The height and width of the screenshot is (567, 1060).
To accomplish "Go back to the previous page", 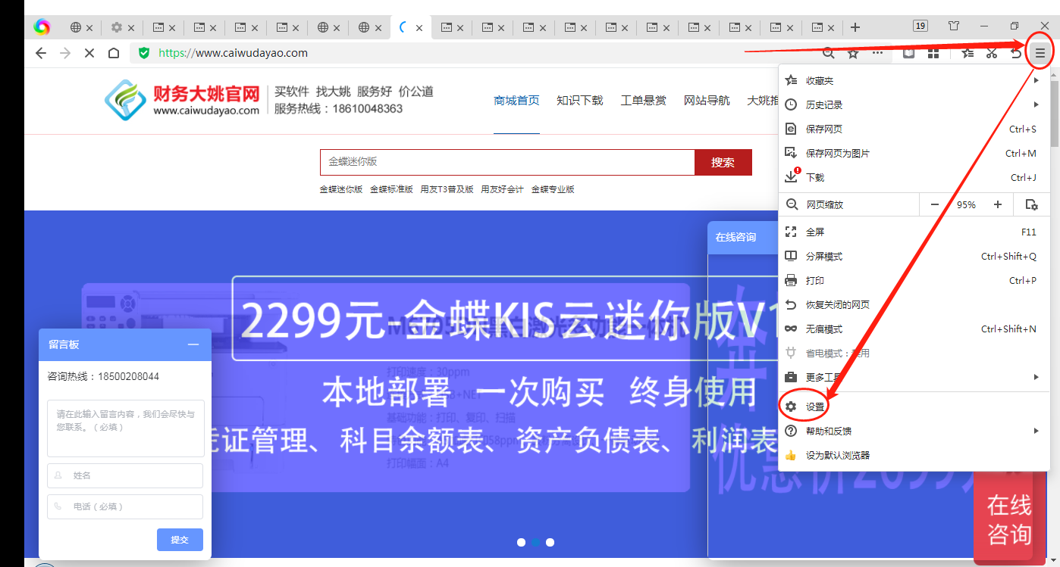I will (x=41, y=53).
